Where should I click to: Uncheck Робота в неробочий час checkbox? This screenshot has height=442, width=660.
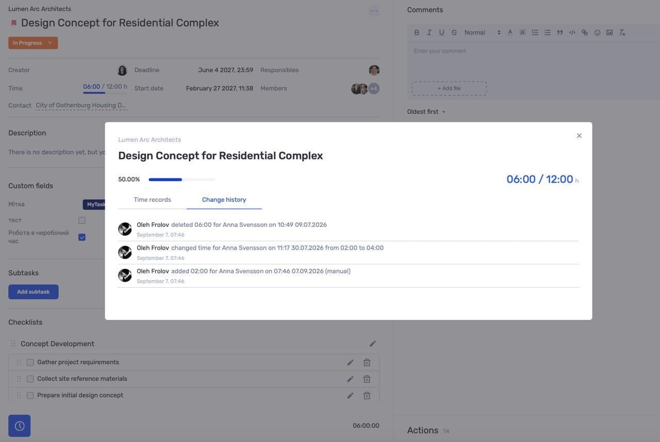(x=82, y=237)
